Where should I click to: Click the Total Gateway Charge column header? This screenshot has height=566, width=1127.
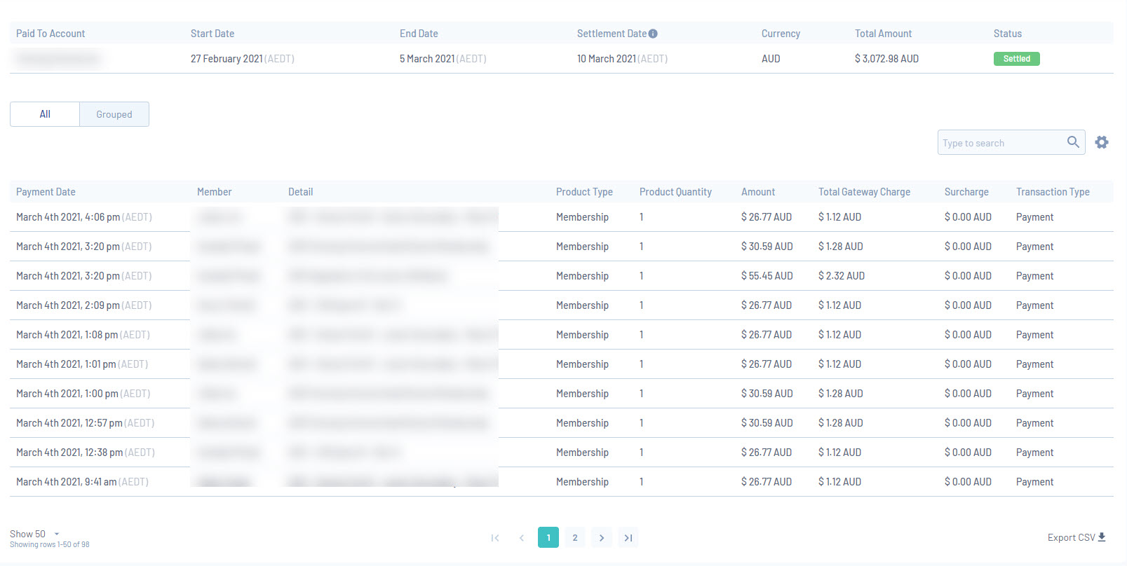(864, 192)
